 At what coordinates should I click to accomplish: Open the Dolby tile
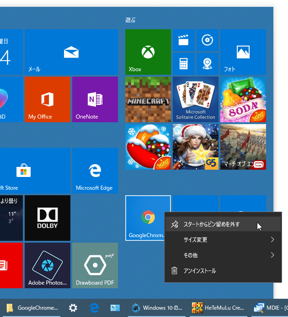click(48, 218)
